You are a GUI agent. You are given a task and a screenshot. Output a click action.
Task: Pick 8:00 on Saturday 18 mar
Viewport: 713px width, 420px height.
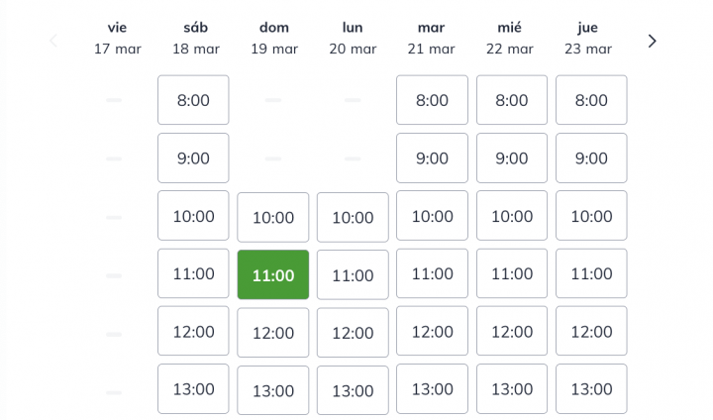point(193,100)
